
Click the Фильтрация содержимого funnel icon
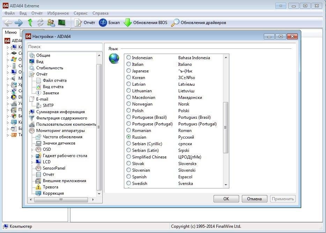coord(32,118)
